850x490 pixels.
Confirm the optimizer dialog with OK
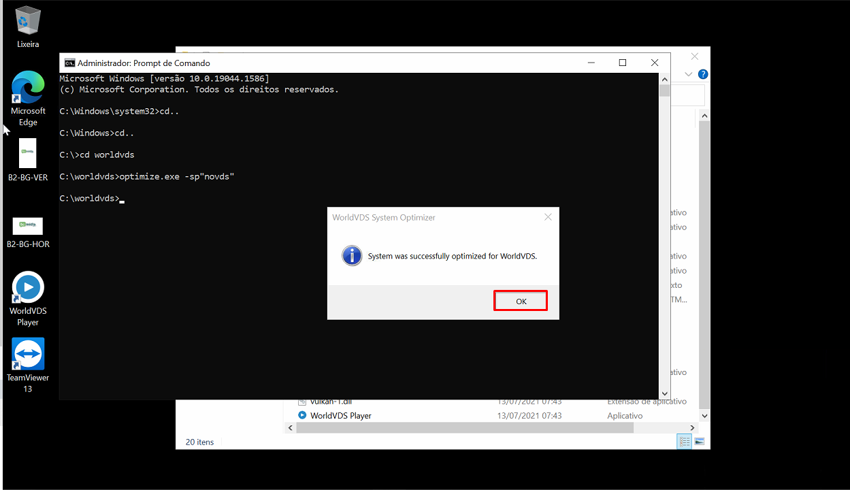coord(521,301)
